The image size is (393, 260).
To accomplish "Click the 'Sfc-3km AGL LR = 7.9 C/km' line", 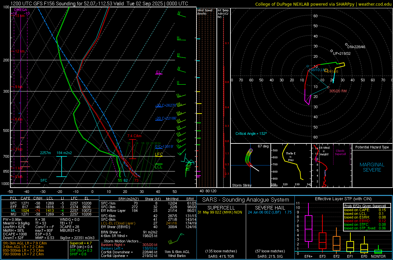I will click(x=25, y=243).
